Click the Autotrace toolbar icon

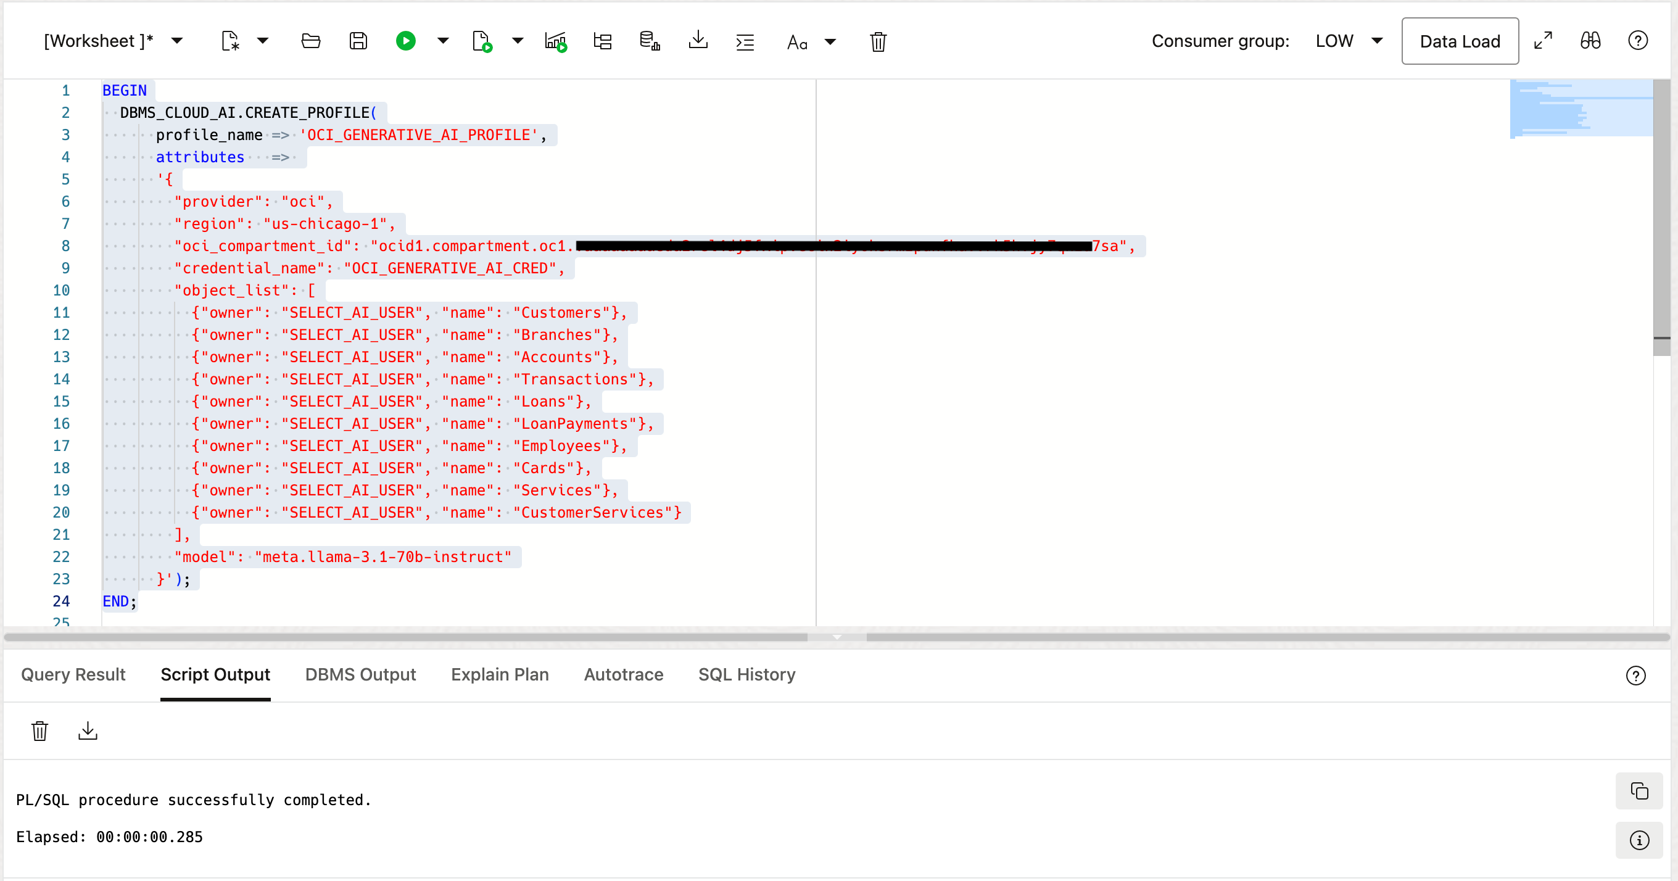[x=556, y=41]
